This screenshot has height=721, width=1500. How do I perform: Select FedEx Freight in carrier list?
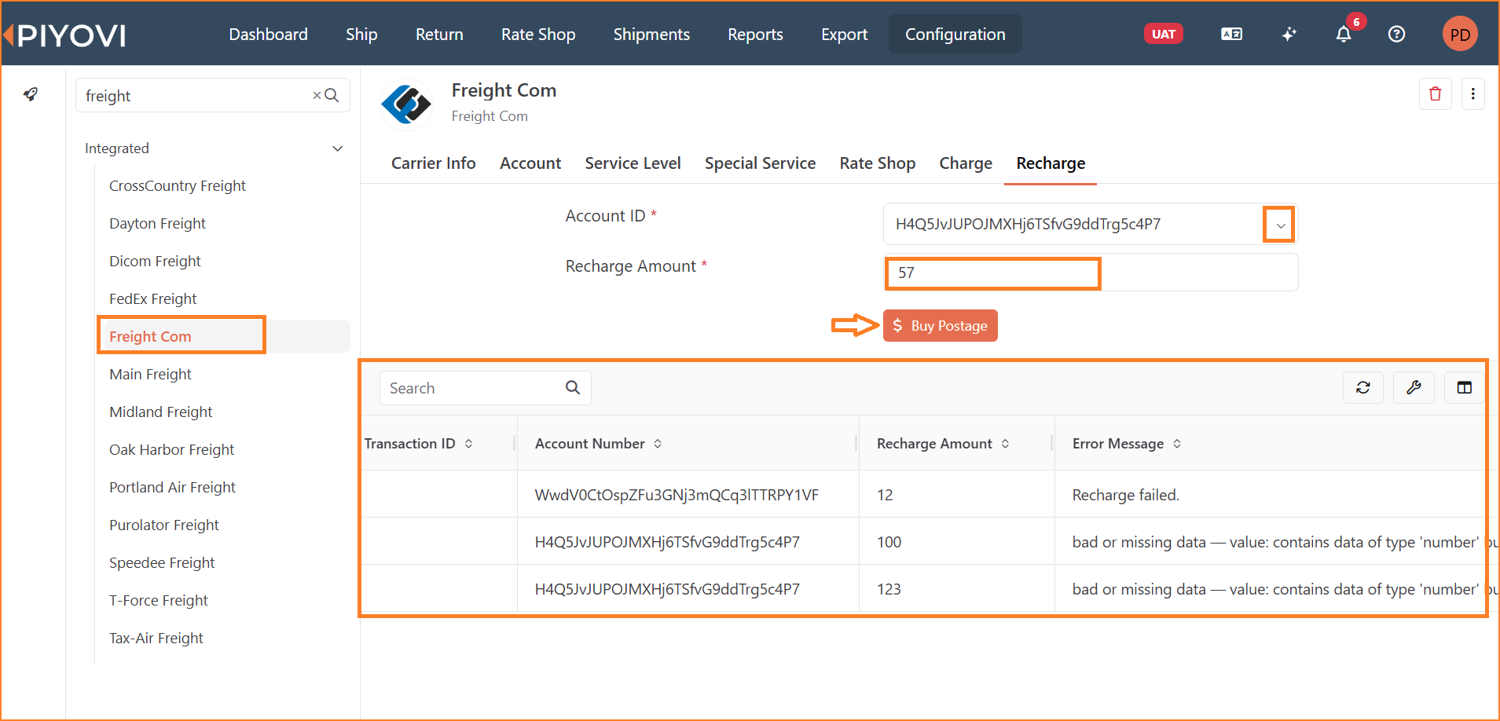pyautogui.click(x=153, y=299)
